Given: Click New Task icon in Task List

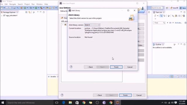Looking at the screenshot, I should click(x=155, y=16).
